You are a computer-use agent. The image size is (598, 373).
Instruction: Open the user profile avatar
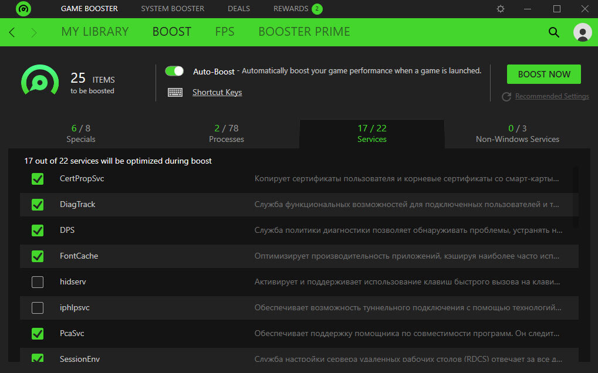582,32
